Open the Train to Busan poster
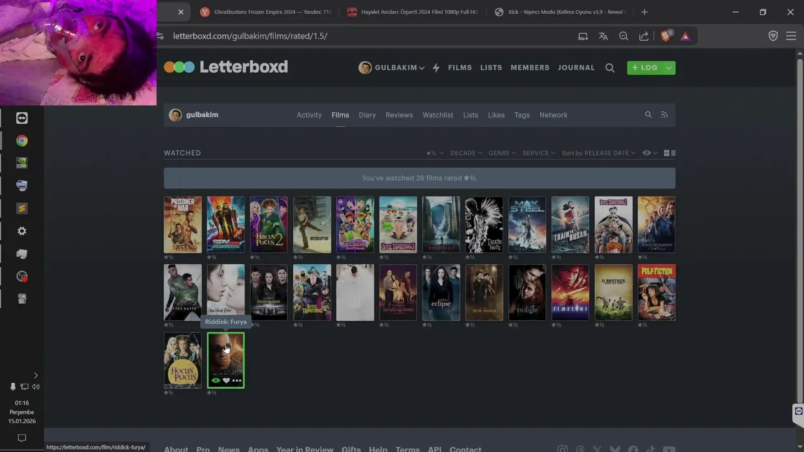This screenshot has width=804, height=452. tap(570, 225)
